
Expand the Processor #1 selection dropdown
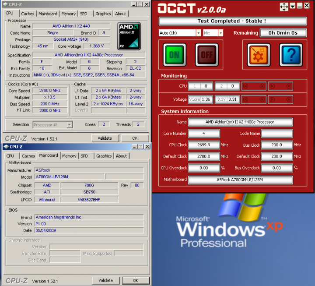[69, 125]
